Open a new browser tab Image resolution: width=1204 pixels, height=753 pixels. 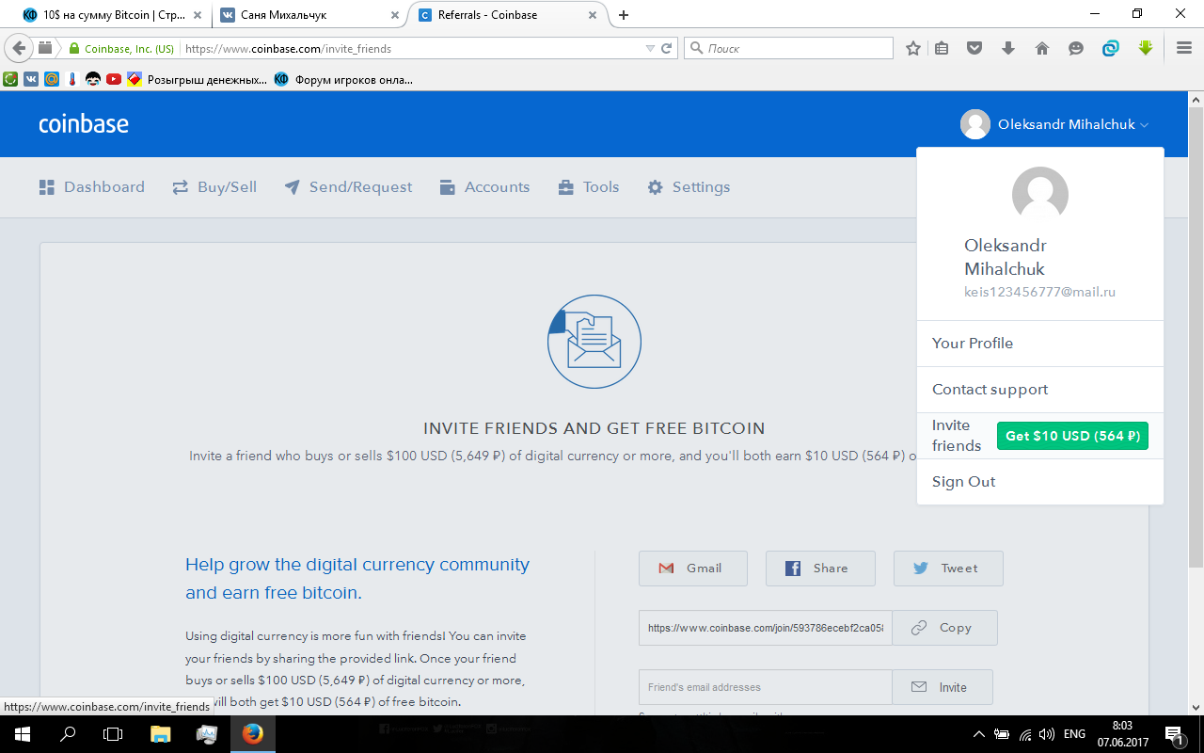(x=623, y=14)
